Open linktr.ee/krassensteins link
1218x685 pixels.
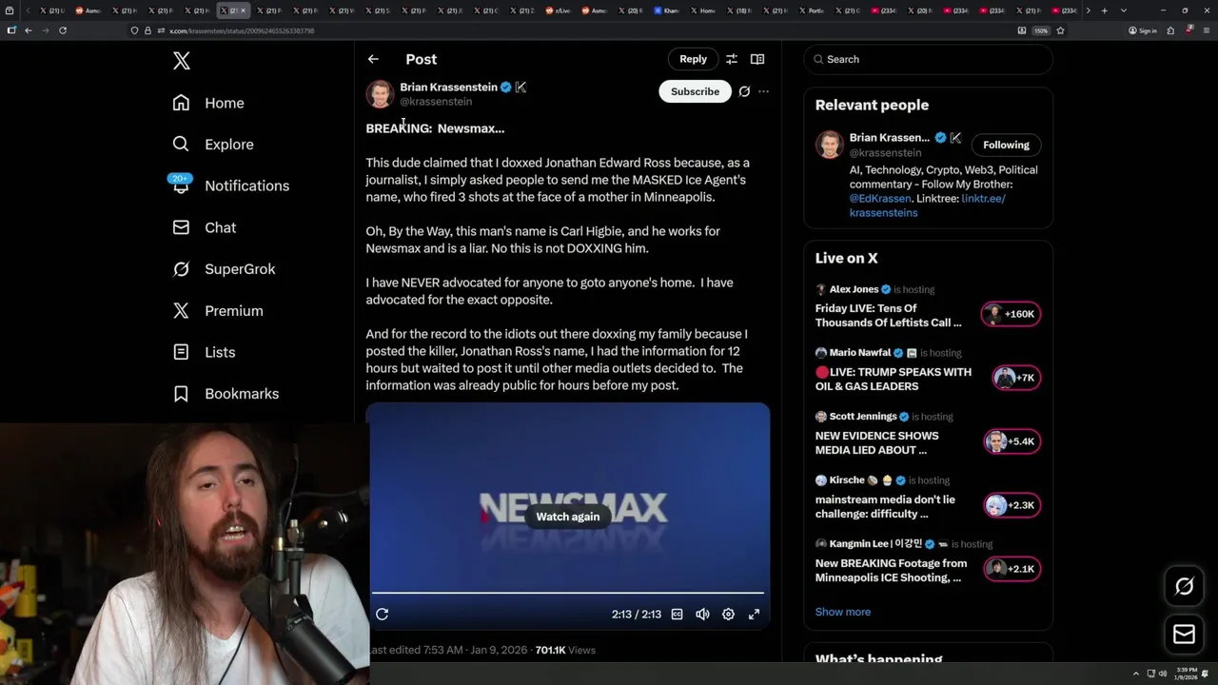tap(927, 205)
